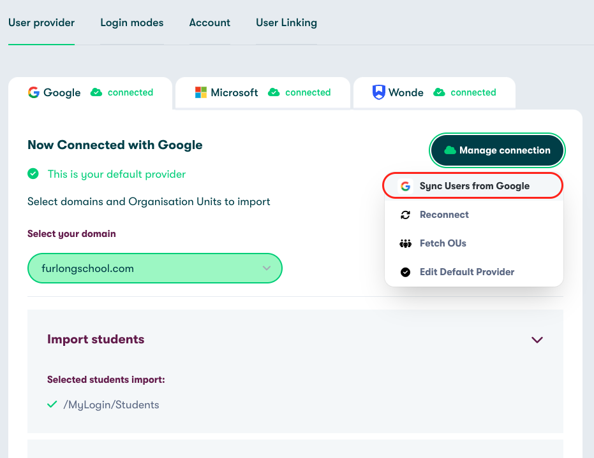Click the Google logo icon in provider tab
The width and height of the screenshot is (594, 458).
coord(34,92)
